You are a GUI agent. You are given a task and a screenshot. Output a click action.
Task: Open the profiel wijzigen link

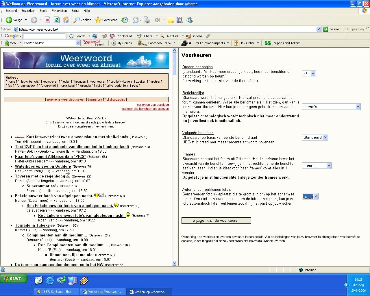(x=121, y=82)
